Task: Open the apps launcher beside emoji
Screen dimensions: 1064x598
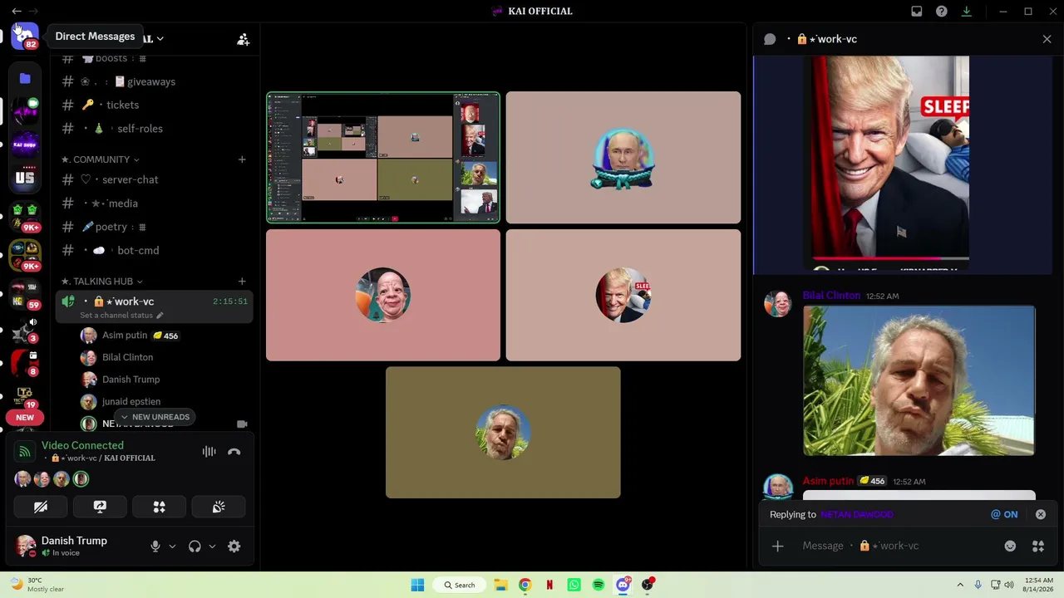Action: pos(1038,546)
